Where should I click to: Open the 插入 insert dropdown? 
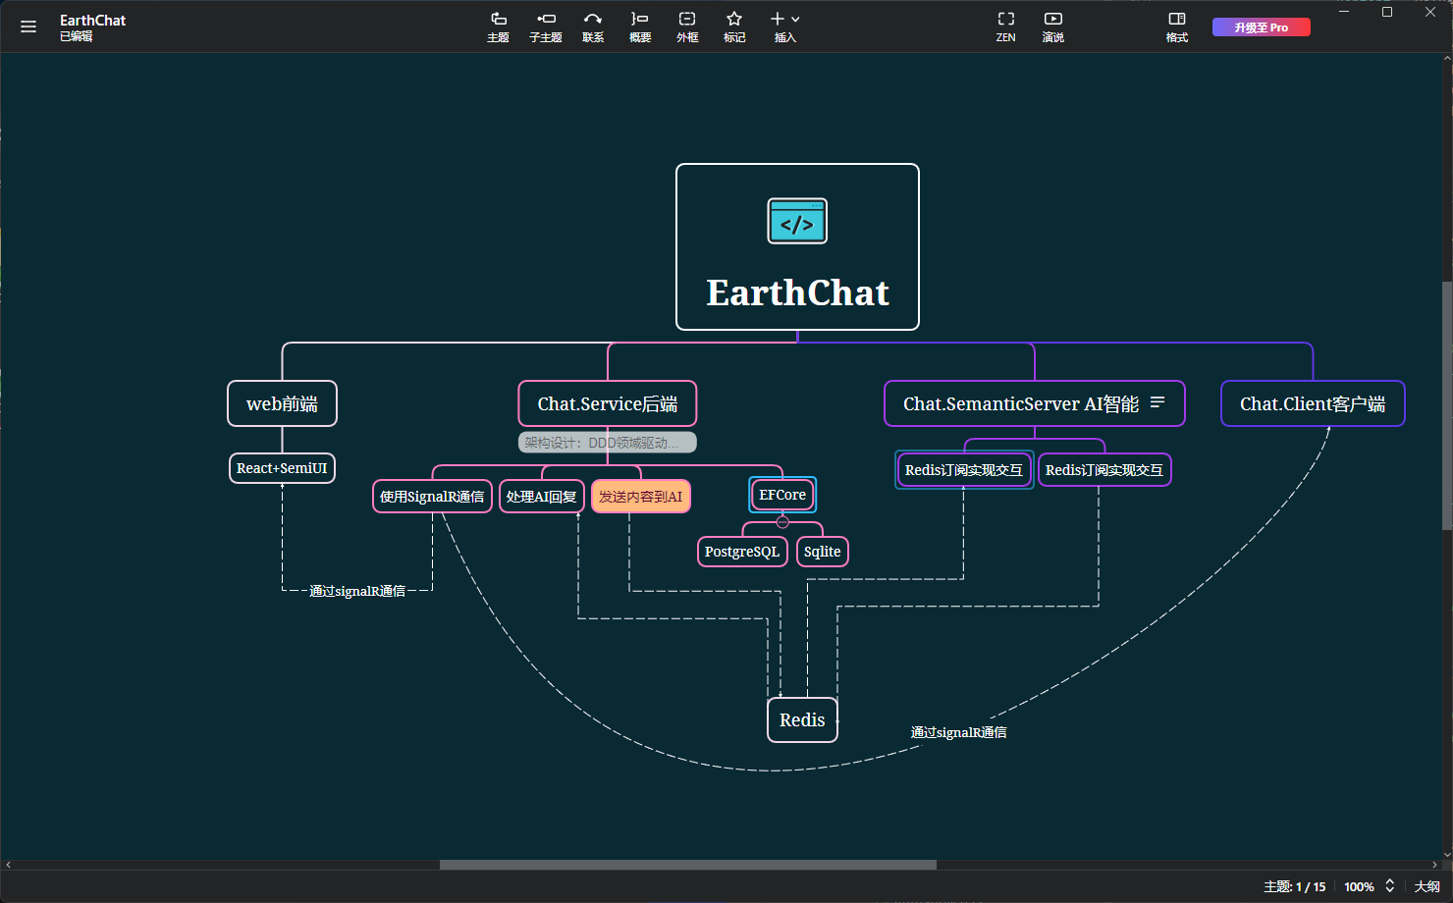coord(785,27)
